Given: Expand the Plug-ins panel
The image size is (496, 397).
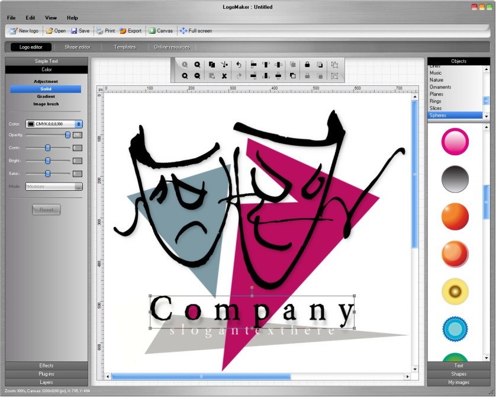Looking at the screenshot, I should pyautogui.click(x=47, y=374).
